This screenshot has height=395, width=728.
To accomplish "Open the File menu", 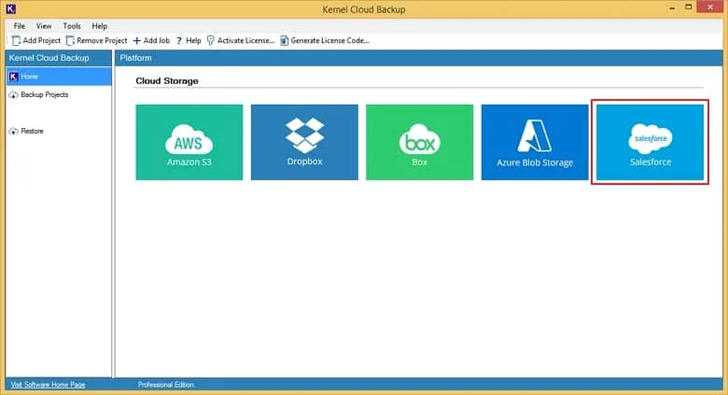I will [x=20, y=26].
